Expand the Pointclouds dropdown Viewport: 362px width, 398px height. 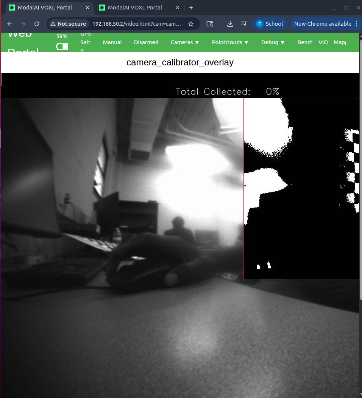[230, 42]
